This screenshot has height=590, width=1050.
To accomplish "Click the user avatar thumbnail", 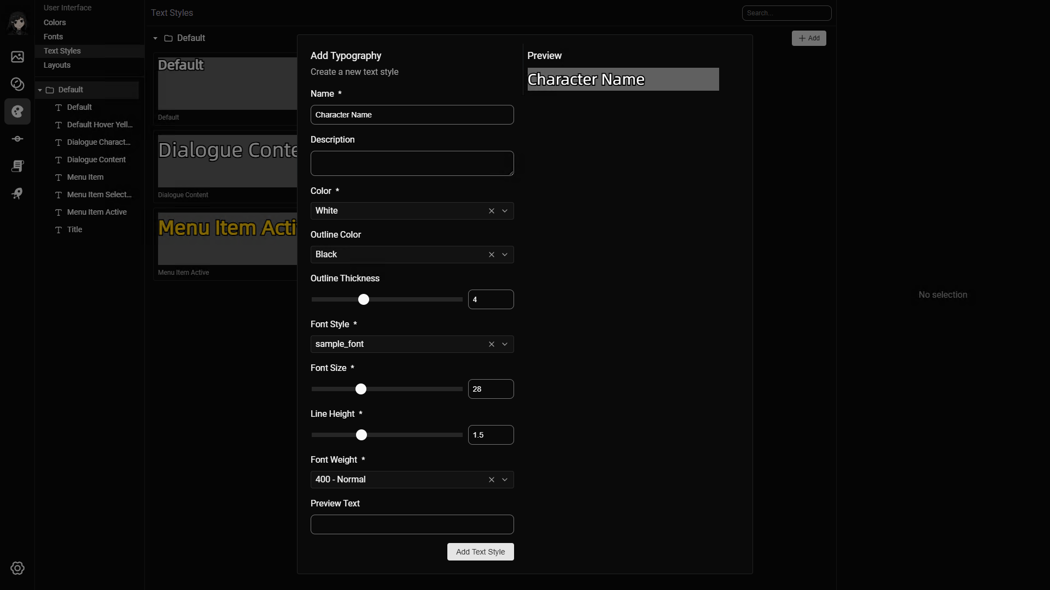I will point(17,23).
